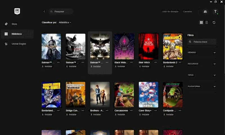Image resolution: width=225 pixels, height=135 pixels.
Task: Open the T profile avatar
Action: point(215,11)
